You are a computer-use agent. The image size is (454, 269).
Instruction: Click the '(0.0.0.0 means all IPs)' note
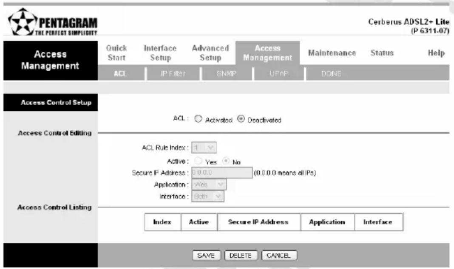(285, 173)
